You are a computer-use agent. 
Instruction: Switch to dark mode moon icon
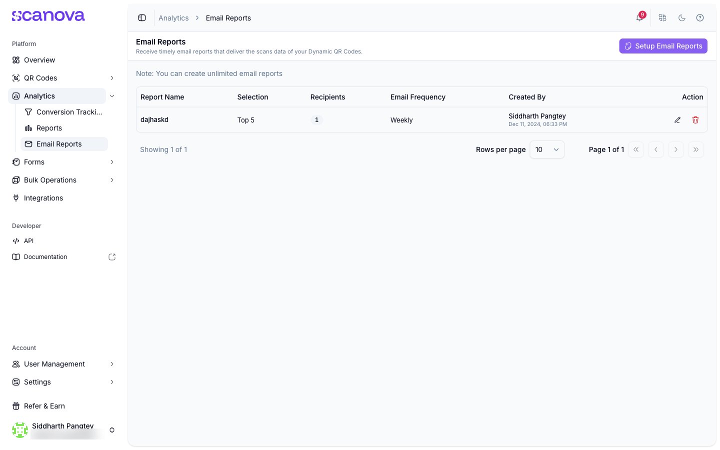[x=681, y=18]
